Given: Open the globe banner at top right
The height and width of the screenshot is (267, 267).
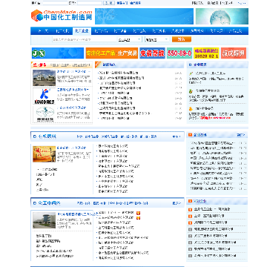Looking at the screenshot, I should pyautogui.click(x=222, y=16).
